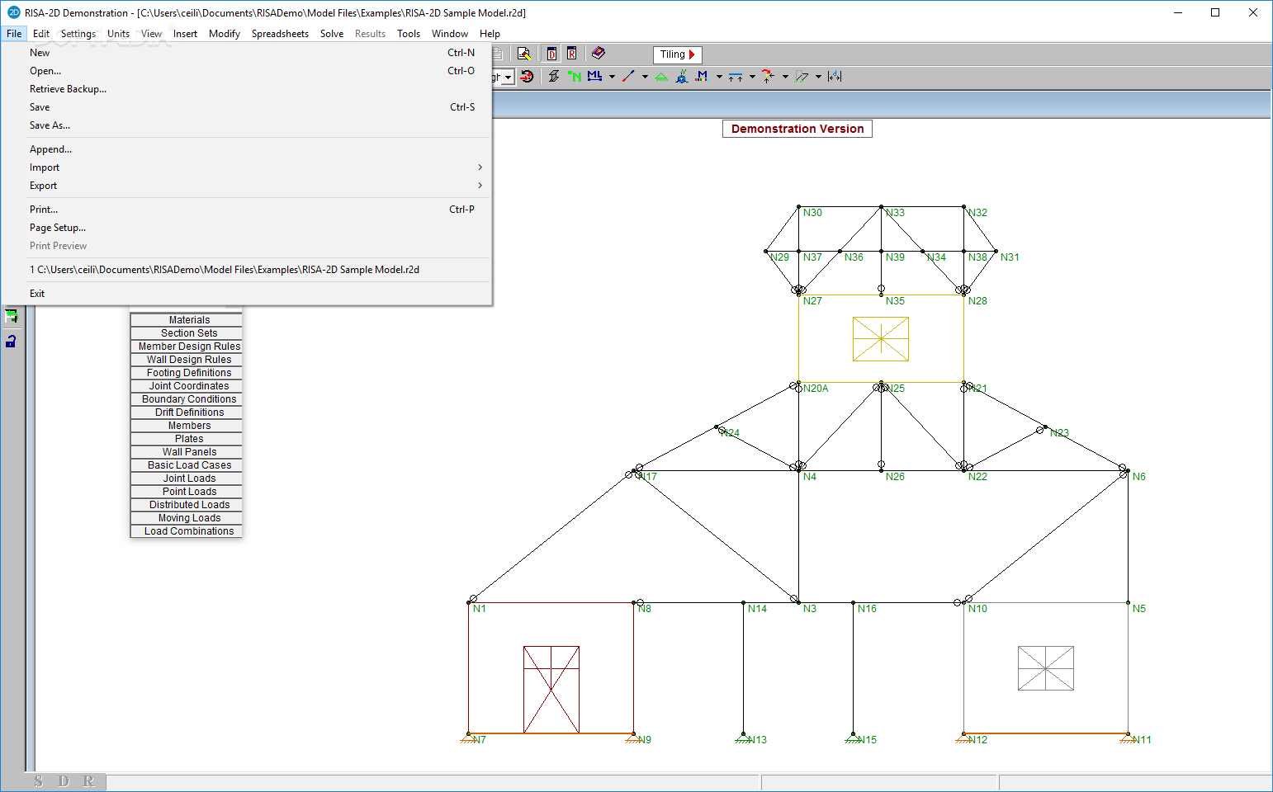This screenshot has width=1273, height=792.
Task: Click the distance measuring d tool icon
Action: tap(835, 77)
